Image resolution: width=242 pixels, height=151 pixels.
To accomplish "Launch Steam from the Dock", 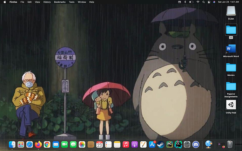I will pos(161,145).
